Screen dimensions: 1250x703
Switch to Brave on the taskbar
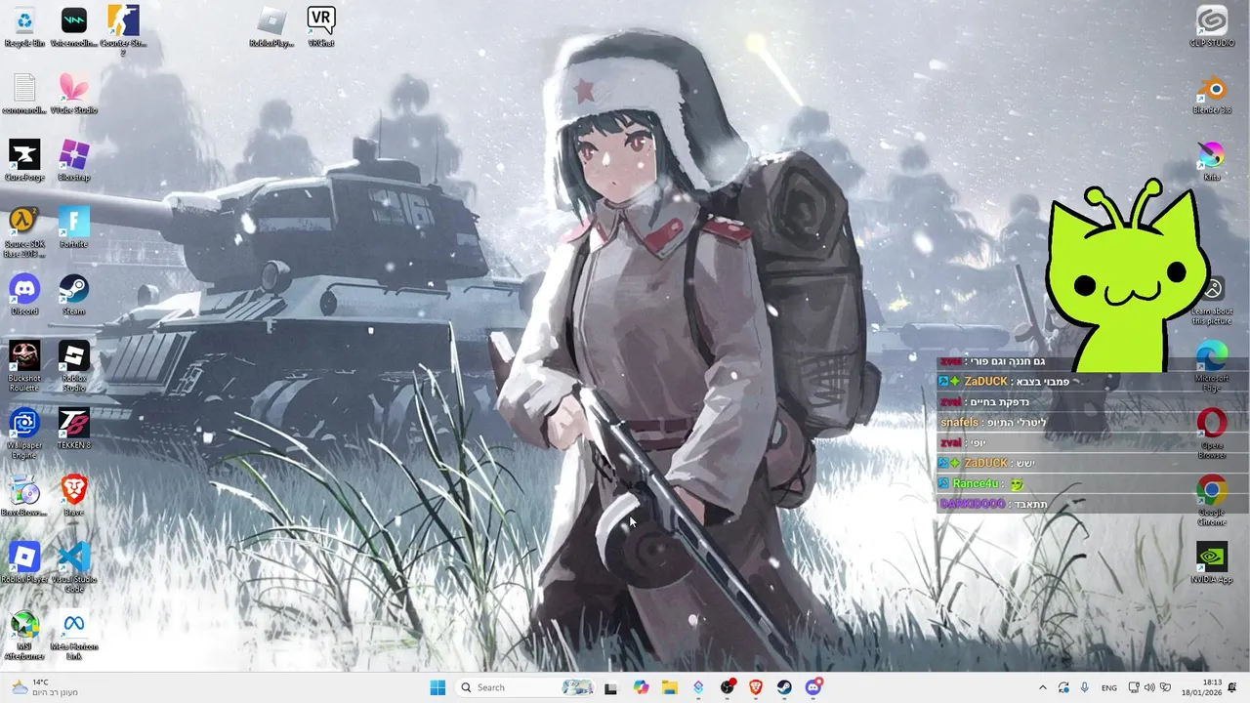click(756, 687)
